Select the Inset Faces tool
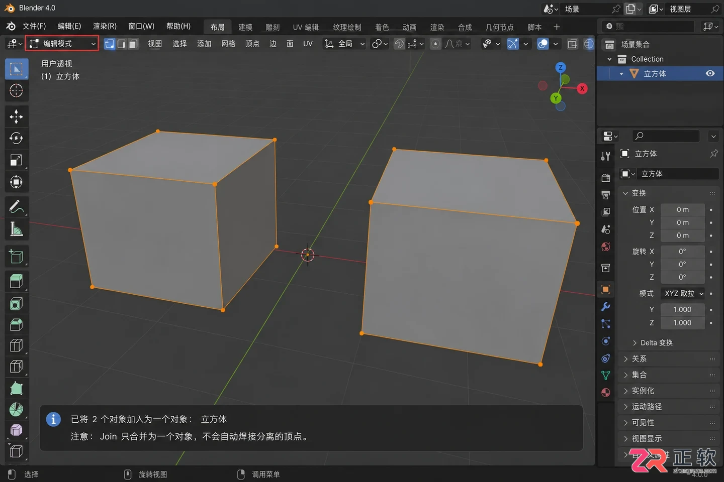 (17, 303)
